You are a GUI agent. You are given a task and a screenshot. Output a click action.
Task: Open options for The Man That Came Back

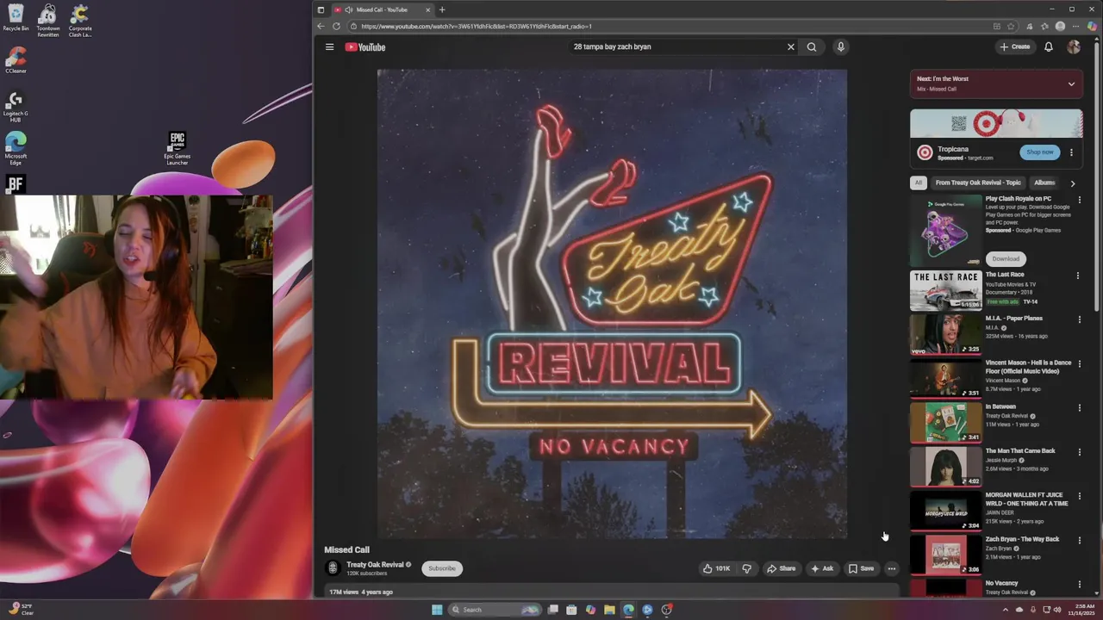(1078, 452)
